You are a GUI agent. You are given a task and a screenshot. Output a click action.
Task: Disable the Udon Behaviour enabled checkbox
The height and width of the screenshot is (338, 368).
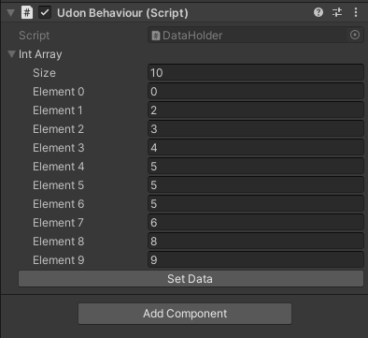point(45,13)
